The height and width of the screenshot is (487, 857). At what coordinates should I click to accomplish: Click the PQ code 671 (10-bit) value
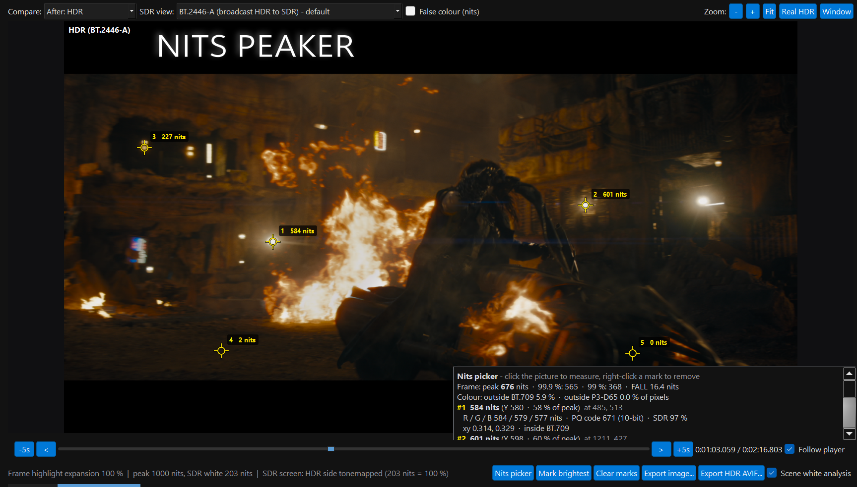(607, 418)
